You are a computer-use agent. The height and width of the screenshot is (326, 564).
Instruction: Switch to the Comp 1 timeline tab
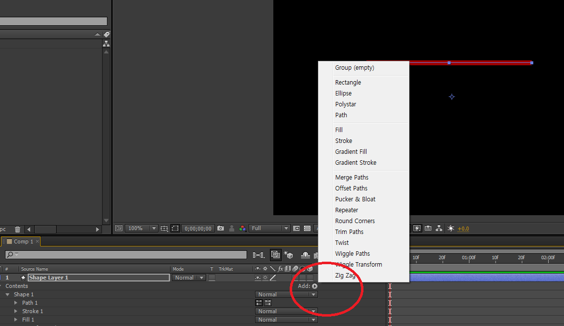(x=22, y=241)
